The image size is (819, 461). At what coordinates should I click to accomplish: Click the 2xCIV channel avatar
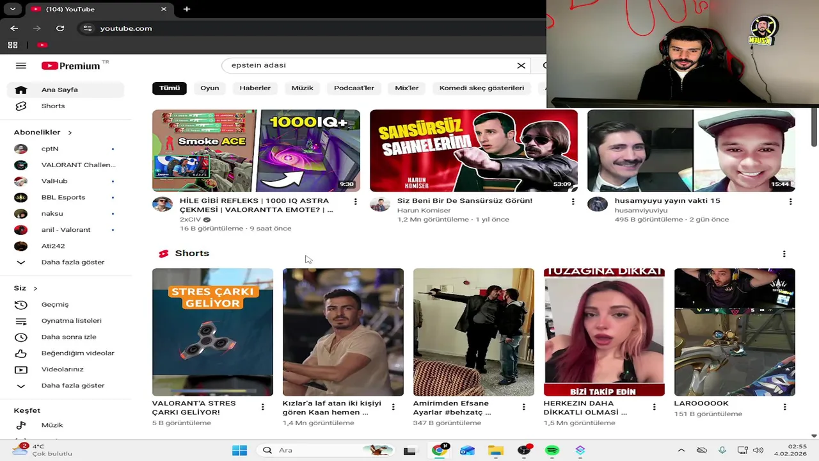pyautogui.click(x=163, y=204)
